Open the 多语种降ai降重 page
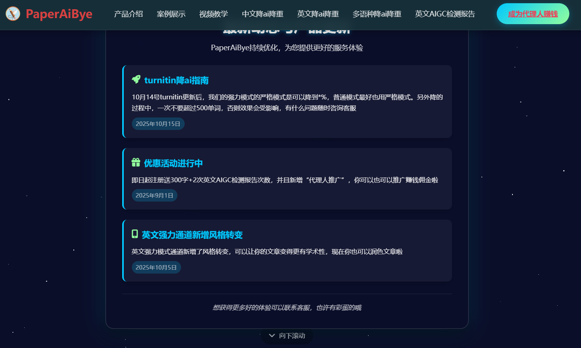 pyautogui.click(x=377, y=14)
